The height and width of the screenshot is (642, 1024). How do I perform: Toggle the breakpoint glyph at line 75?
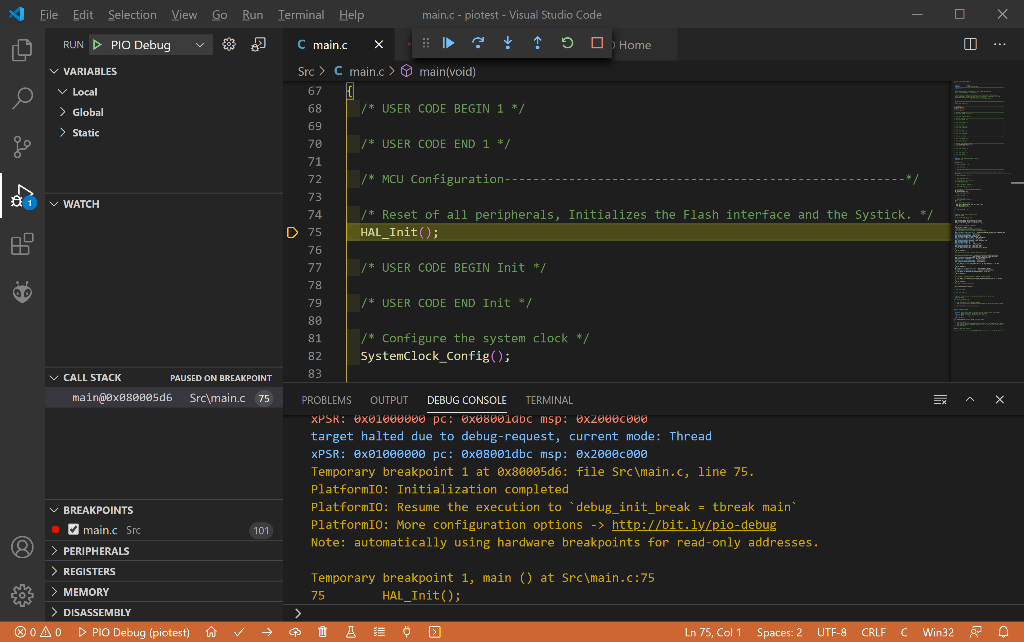(x=292, y=232)
